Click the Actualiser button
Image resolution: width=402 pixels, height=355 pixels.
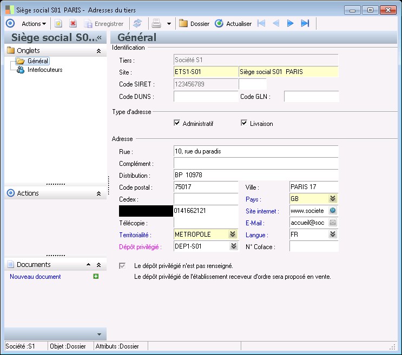point(233,24)
